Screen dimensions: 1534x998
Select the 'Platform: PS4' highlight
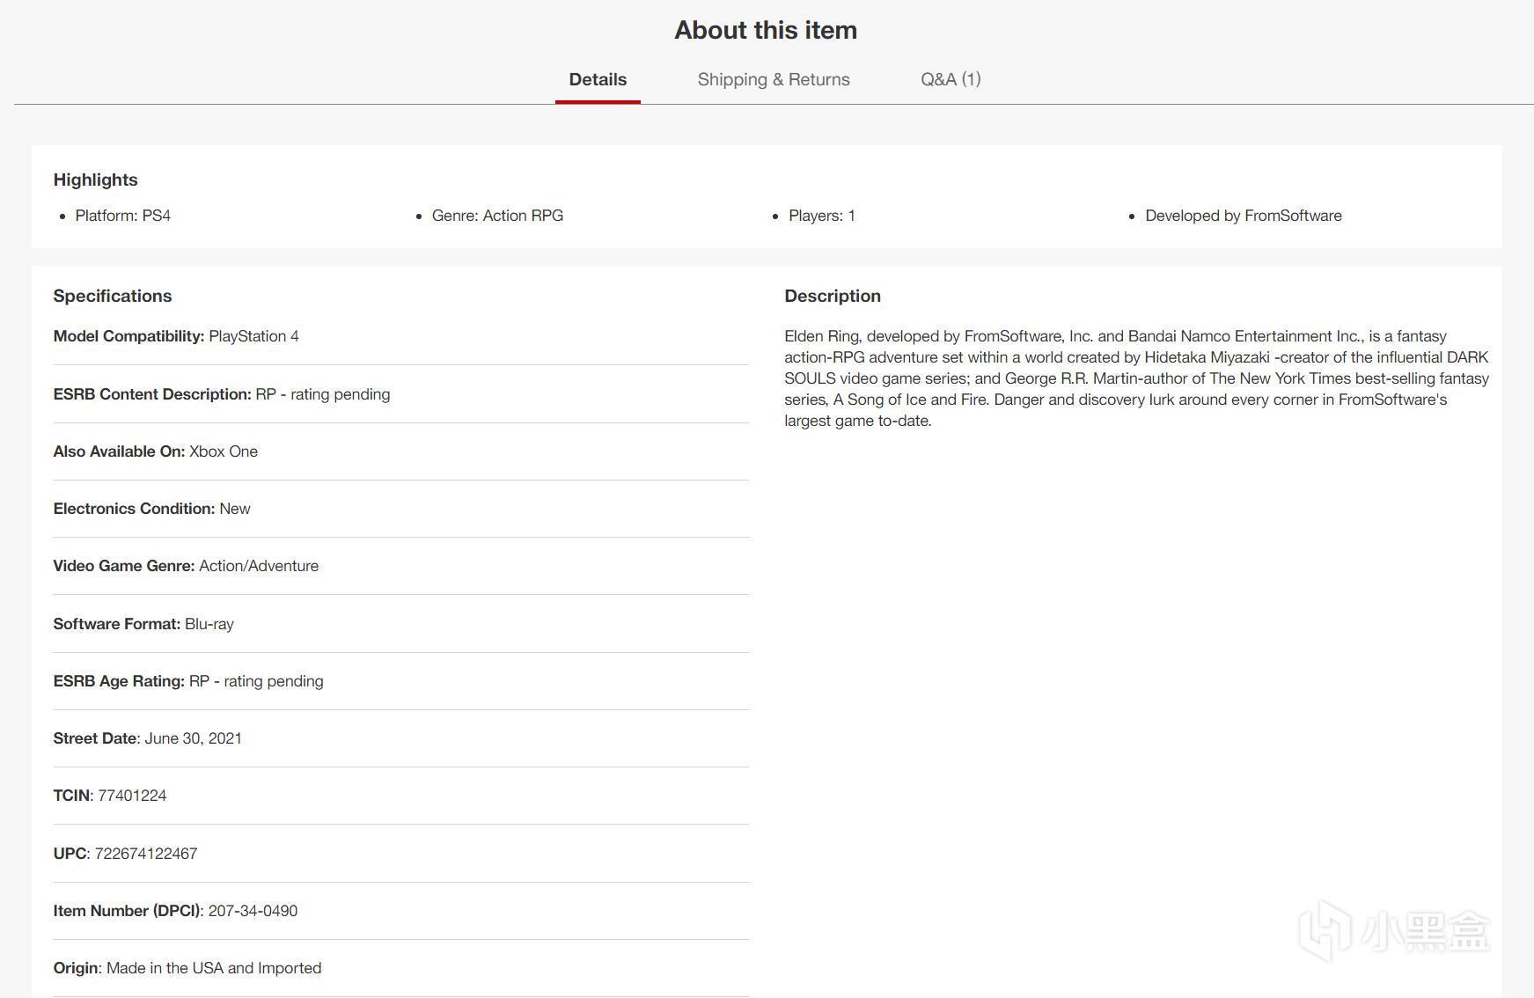[x=122, y=216]
